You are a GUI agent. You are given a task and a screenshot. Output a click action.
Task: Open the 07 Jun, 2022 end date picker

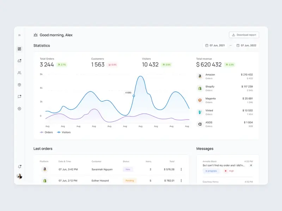tap(246, 45)
